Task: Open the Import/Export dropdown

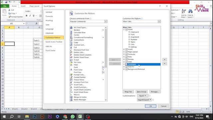Action: click(144, 100)
